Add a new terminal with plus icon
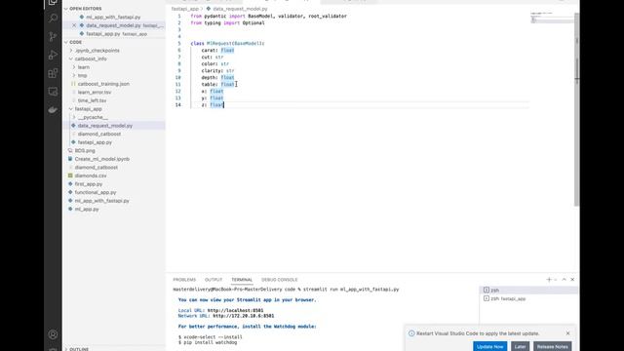This screenshot has height=351, width=624. pyautogui.click(x=549, y=280)
